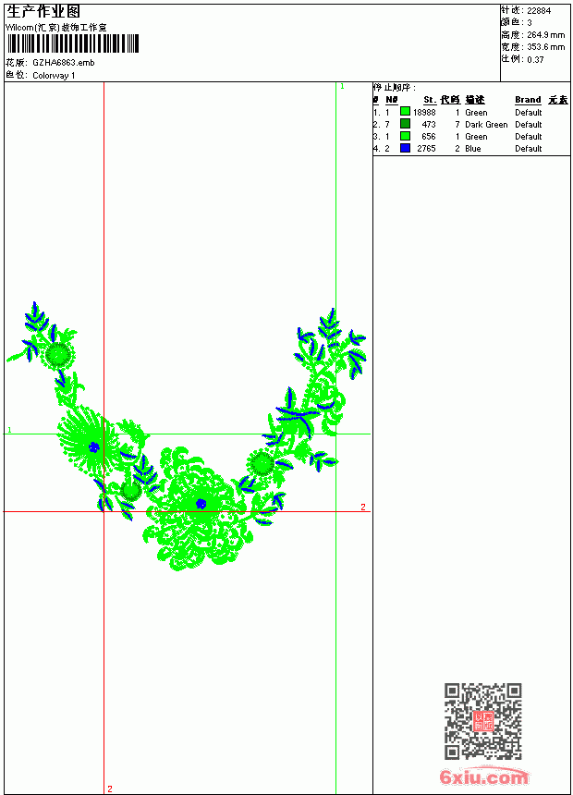This screenshot has width=573, height=795.
Task: Click the 6xiu.com watermark link
Action: pyautogui.click(x=483, y=777)
